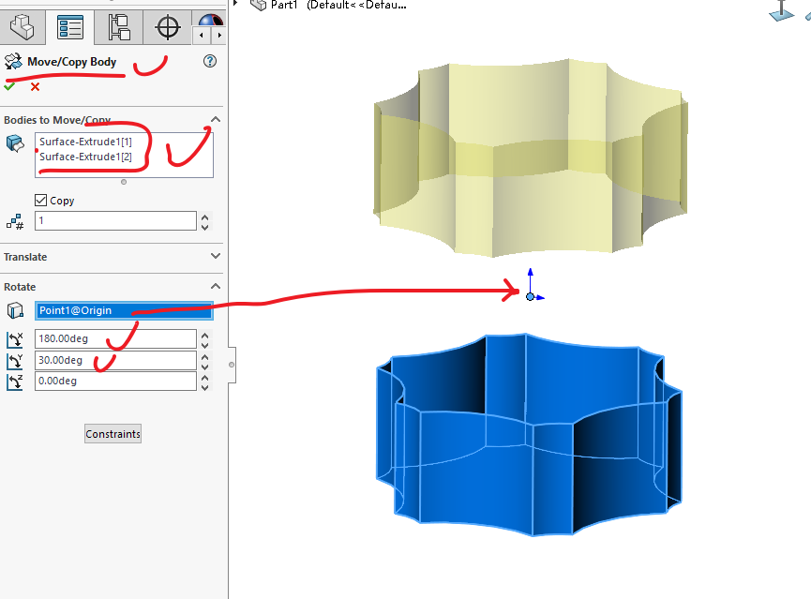The height and width of the screenshot is (599, 811).
Task: Click the panel collapse handle
Action: click(x=232, y=365)
